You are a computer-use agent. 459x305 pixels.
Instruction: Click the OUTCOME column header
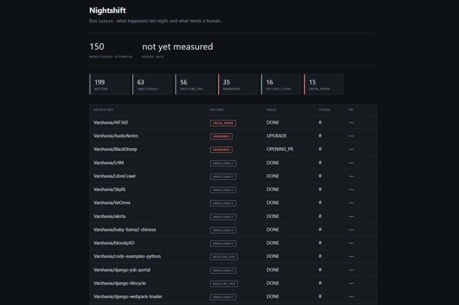pos(216,110)
